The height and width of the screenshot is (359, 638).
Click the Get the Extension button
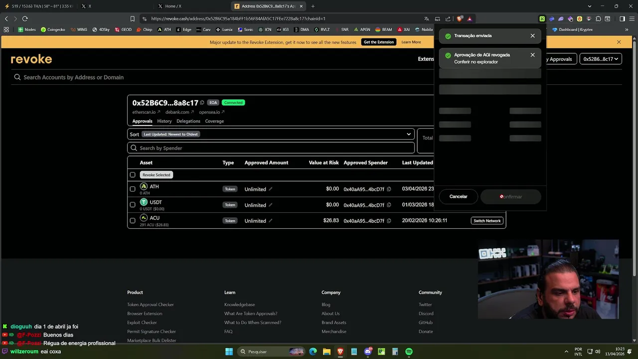[379, 42]
